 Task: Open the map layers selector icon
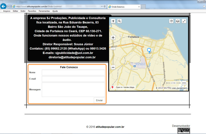pyautogui.click(x=178, y=21)
